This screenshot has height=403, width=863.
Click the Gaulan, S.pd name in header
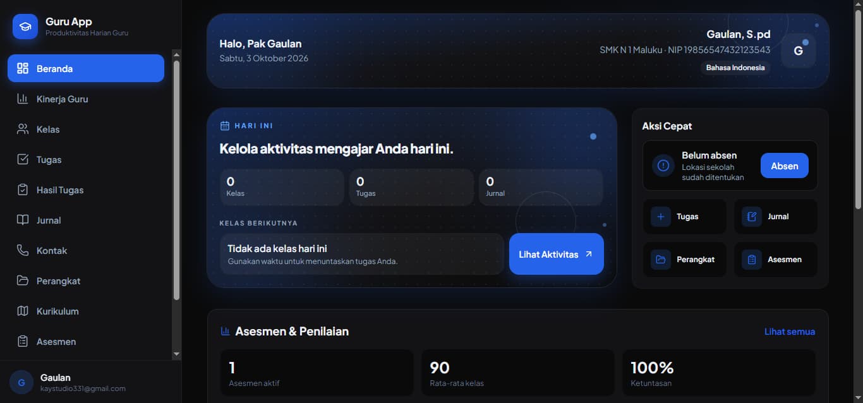pos(739,34)
